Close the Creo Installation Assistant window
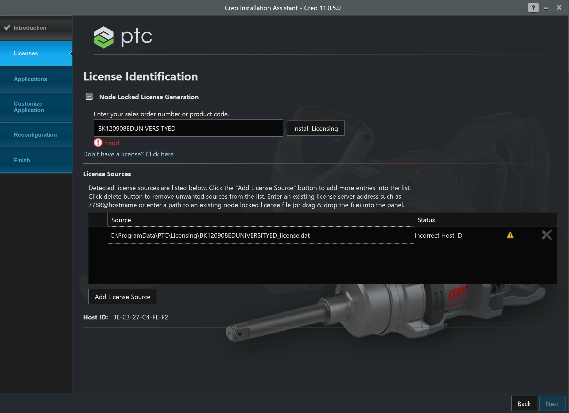 pos(559,8)
